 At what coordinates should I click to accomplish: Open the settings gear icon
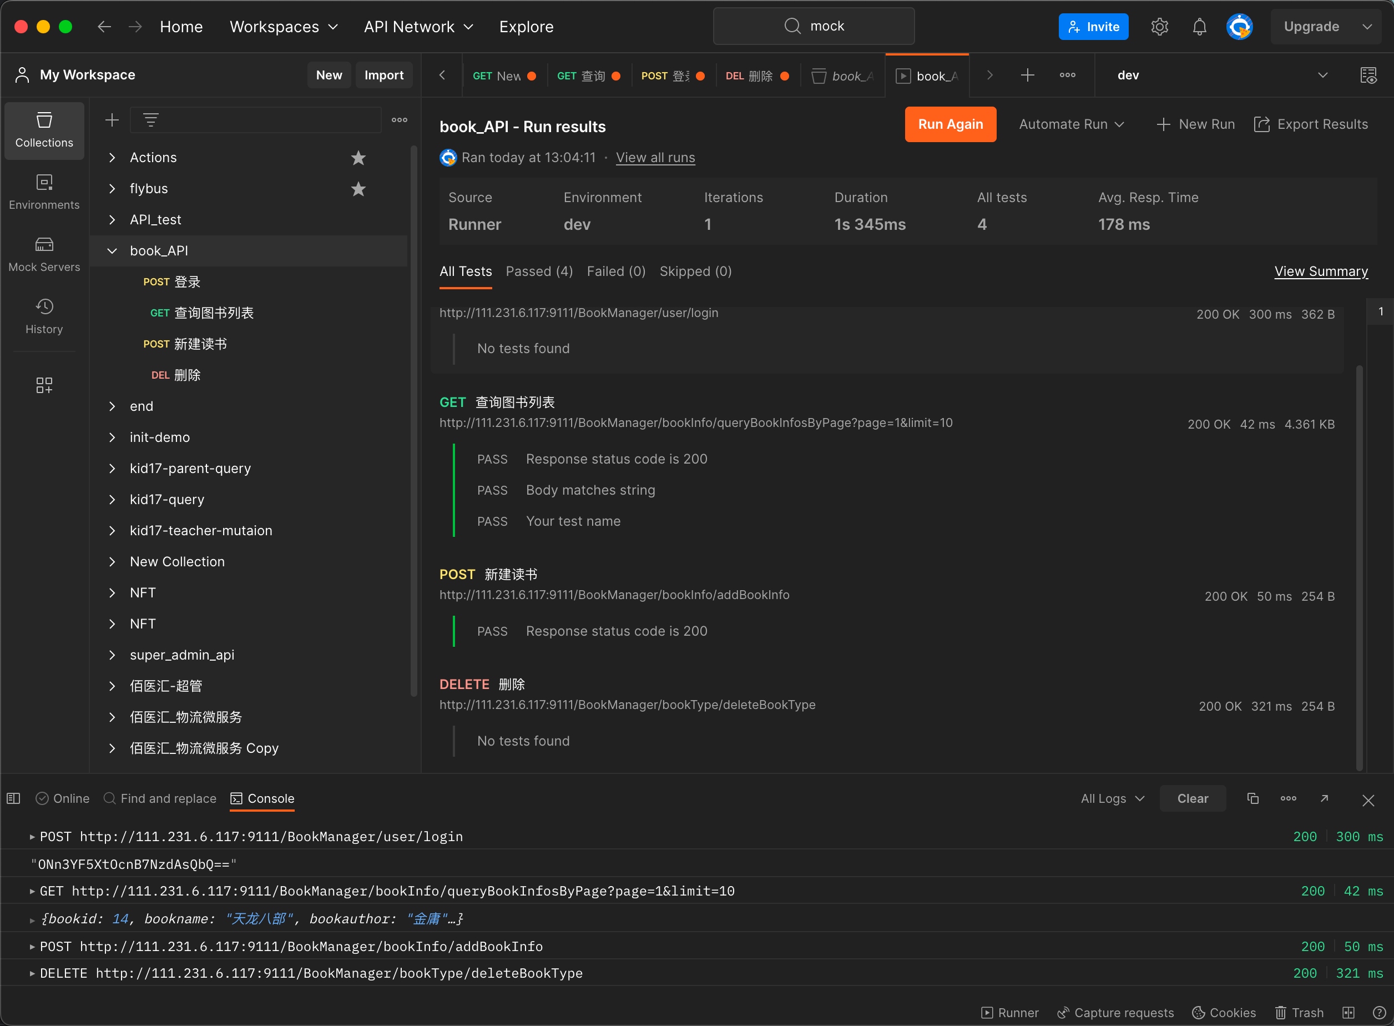pyautogui.click(x=1159, y=27)
